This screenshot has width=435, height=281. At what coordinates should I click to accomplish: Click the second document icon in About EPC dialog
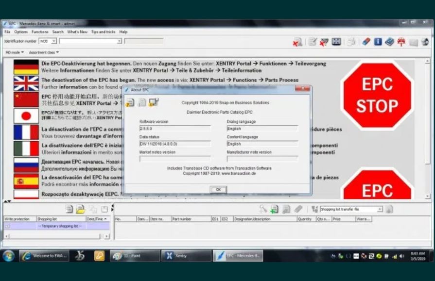(x=142, y=102)
